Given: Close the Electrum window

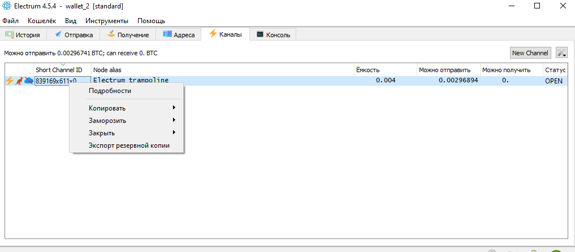Looking at the screenshot, I should click(x=563, y=6).
